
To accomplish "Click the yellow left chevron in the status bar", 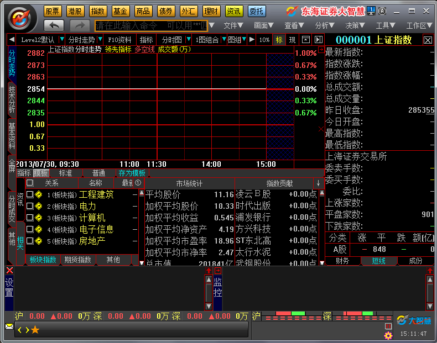I will tap(19, 330).
